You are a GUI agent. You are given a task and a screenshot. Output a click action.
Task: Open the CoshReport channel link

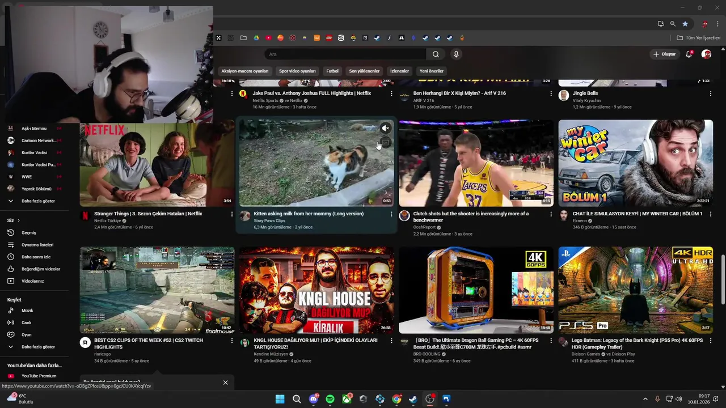pos(424,227)
